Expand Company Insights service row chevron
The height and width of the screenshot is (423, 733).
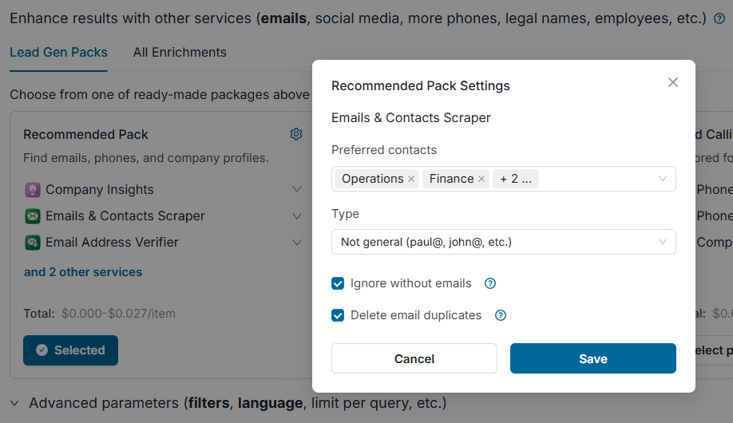point(297,190)
